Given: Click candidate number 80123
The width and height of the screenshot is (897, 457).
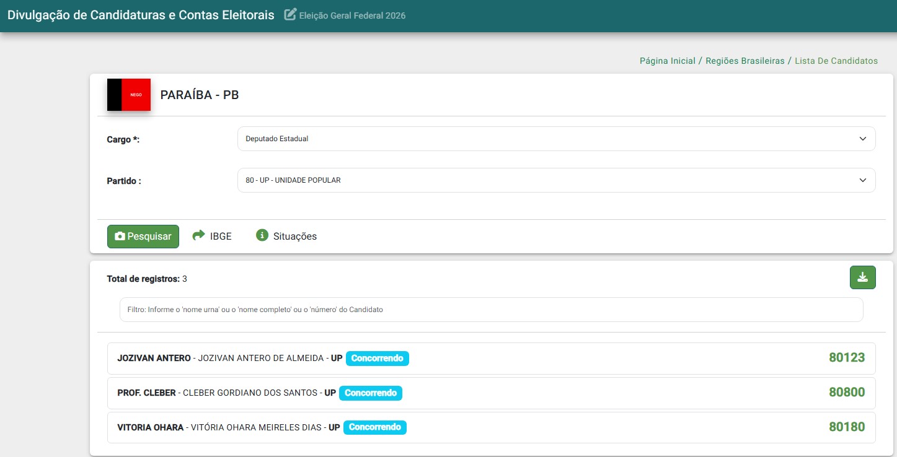Looking at the screenshot, I should 847,357.
